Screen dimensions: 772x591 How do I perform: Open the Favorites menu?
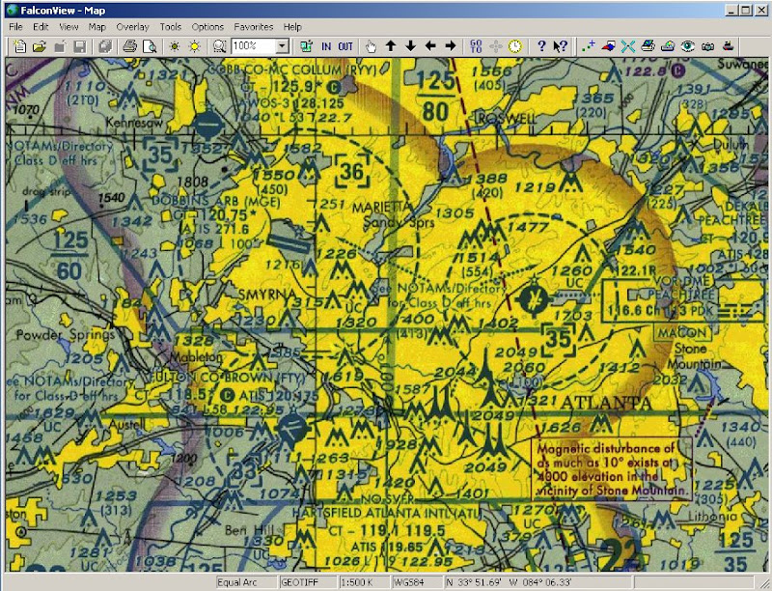pyautogui.click(x=254, y=27)
